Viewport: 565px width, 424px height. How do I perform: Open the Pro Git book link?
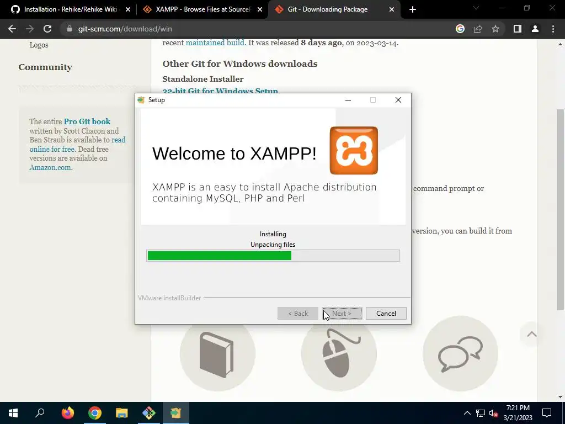click(87, 121)
